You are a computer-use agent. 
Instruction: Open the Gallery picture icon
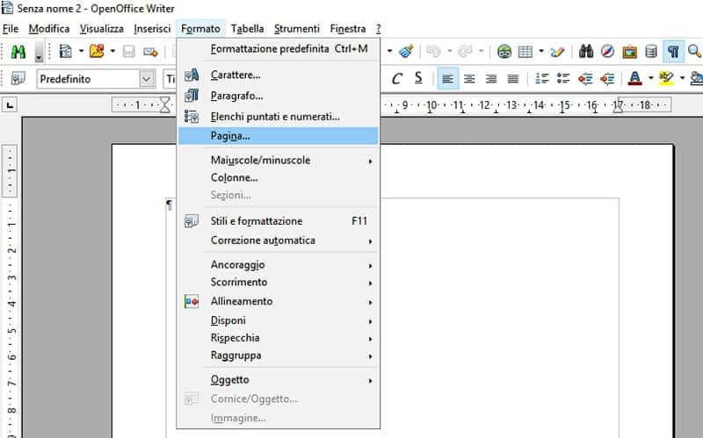tap(629, 52)
